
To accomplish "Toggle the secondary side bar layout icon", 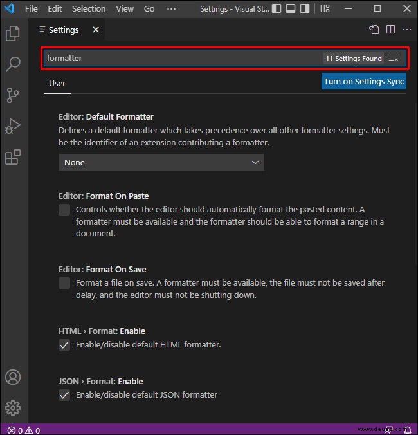I will pos(305,8).
